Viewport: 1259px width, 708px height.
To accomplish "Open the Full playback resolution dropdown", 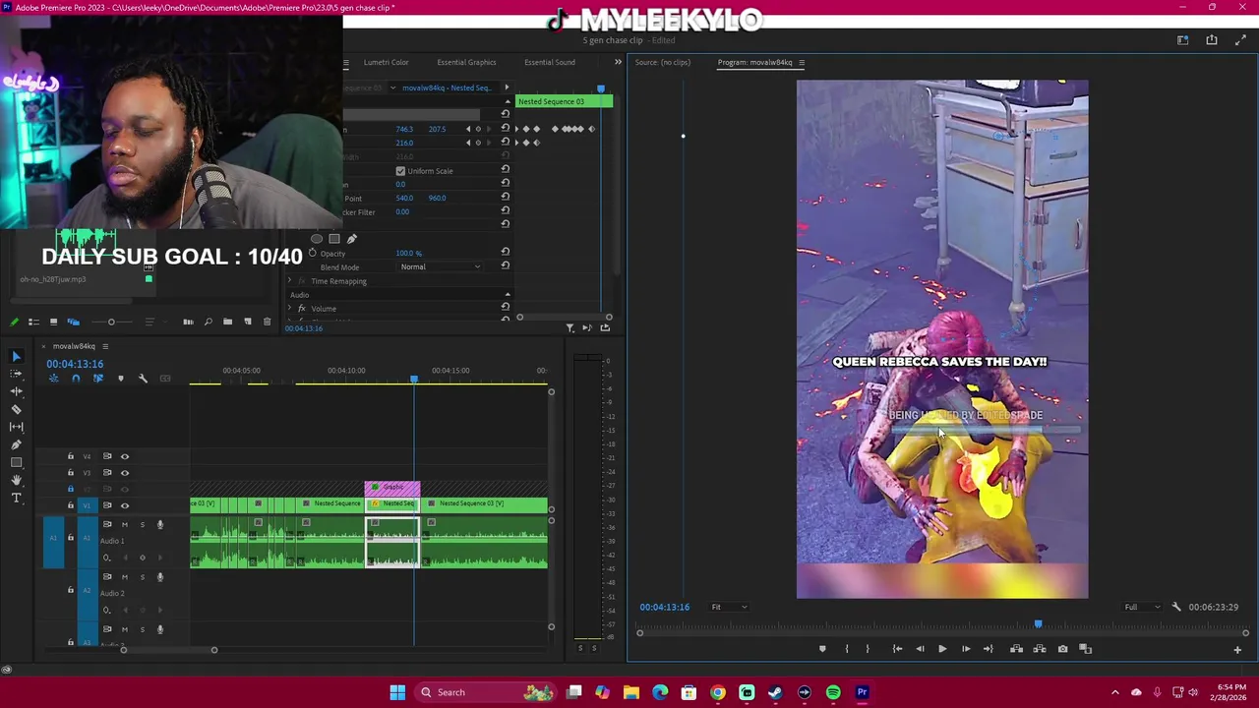I will pos(1142,607).
